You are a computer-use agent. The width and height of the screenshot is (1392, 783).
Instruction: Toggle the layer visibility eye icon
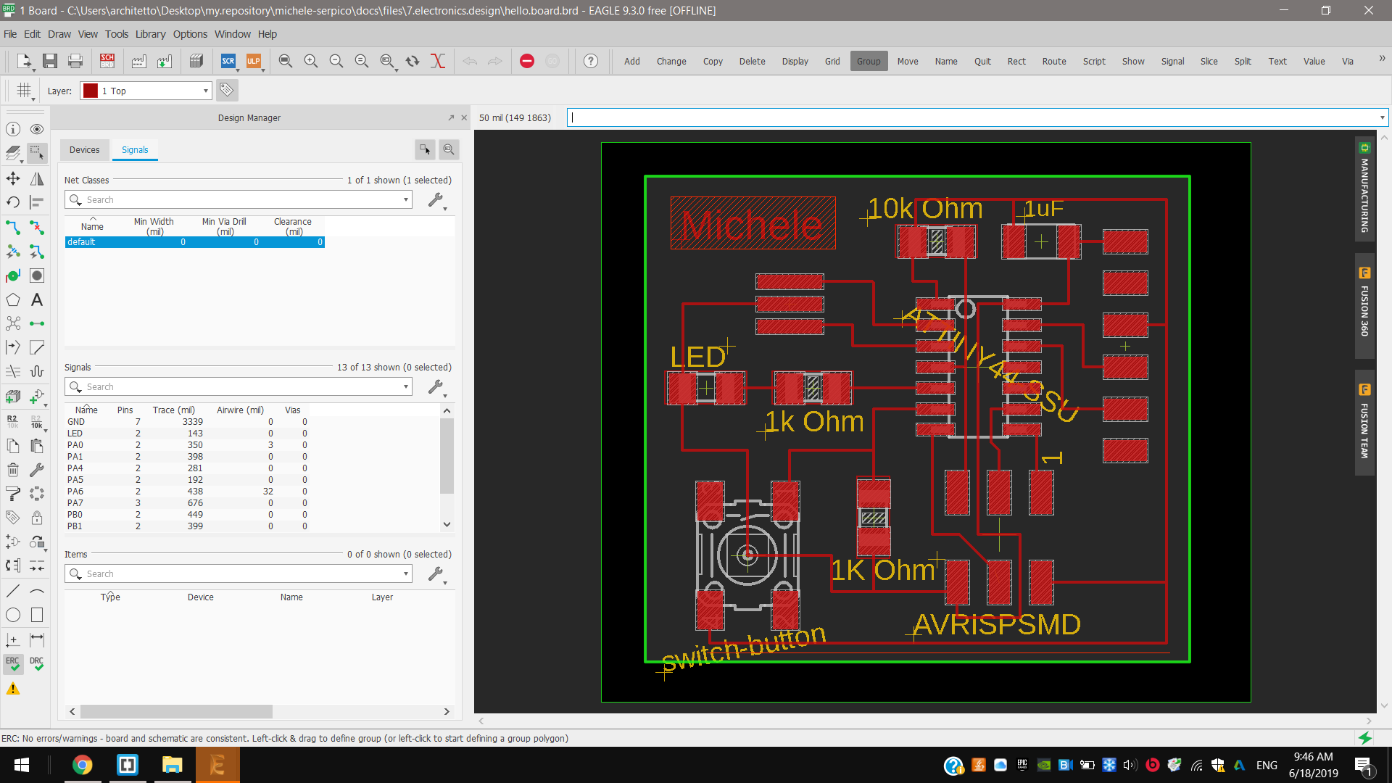pyautogui.click(x=37, y=129)
